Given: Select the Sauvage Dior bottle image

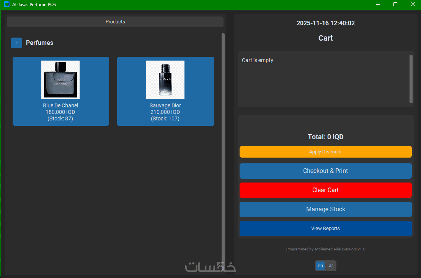Looking at the screenshot, I should pyautogui.click(x=165, y=80).
